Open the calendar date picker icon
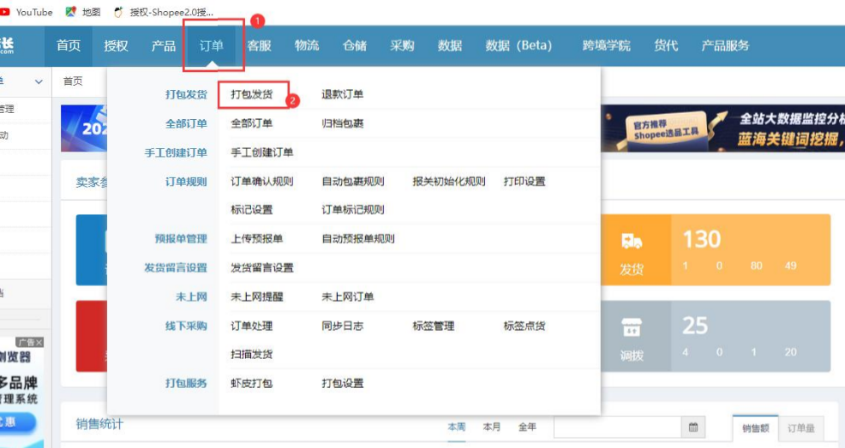This screenshot has height=448, width=845. (693, 427)
